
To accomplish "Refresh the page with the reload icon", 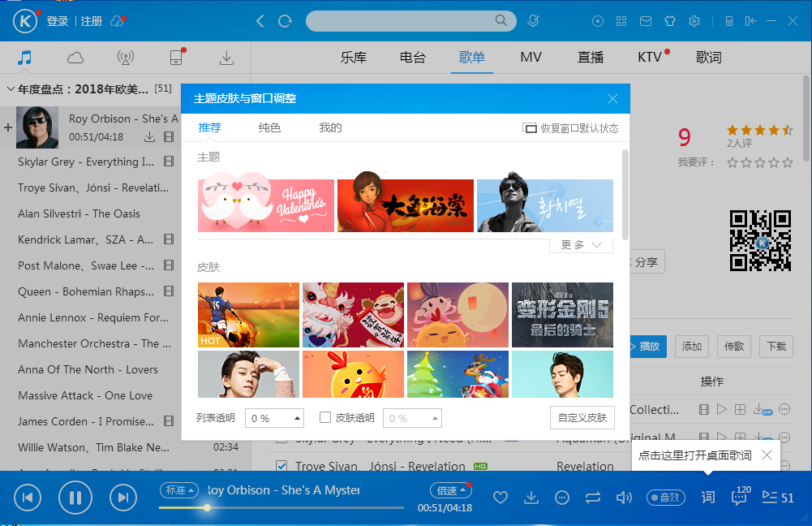I will [x=285, y=21].
